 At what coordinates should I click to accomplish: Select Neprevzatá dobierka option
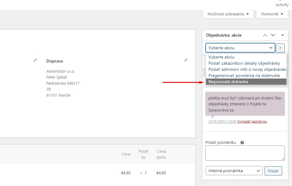(246, 82)
